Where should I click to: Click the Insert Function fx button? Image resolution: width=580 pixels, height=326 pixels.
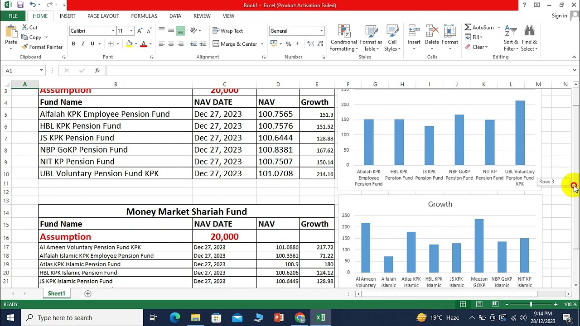pyautogui.click(x=97, y=70)
